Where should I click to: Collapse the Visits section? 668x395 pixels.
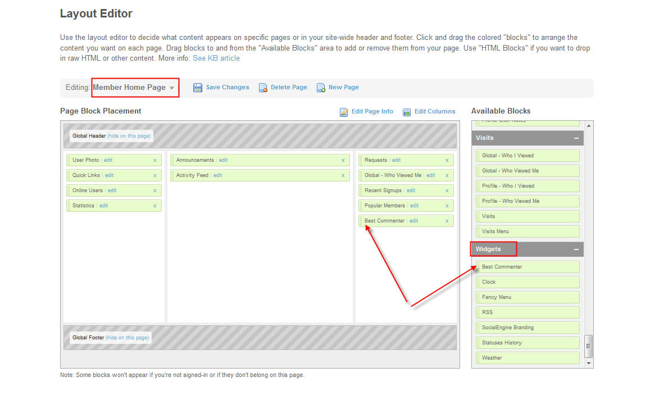tap(576, 138)
